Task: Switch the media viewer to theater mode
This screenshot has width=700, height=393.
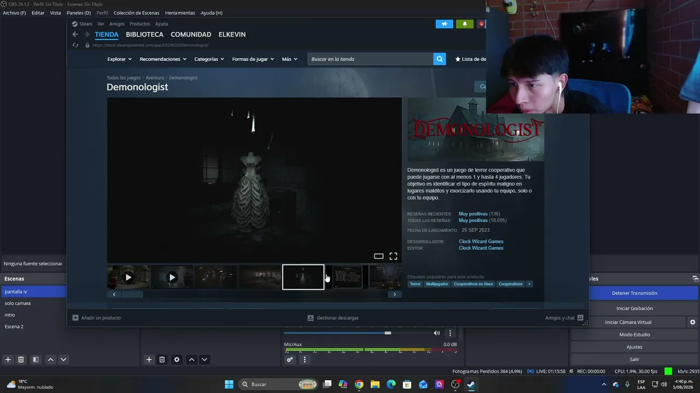Action: 378,256
